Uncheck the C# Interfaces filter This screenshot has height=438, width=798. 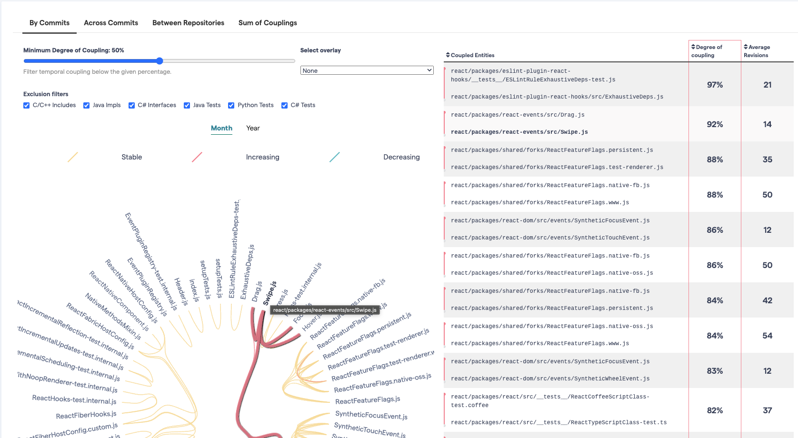[131, 105]
